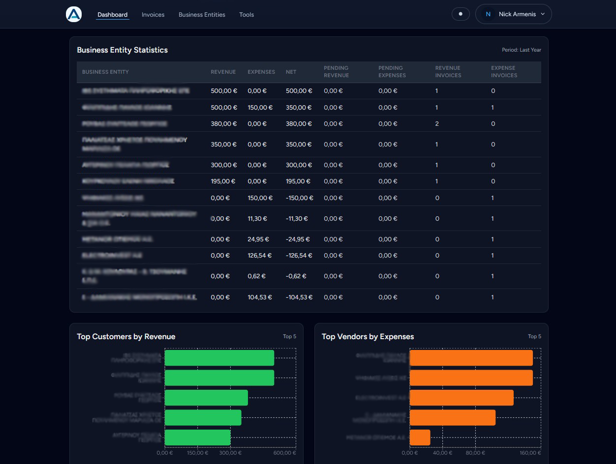Select the table row with 380,00 € revenue
The width and height of the screenshot is (616, 464).
pos(308,124)
